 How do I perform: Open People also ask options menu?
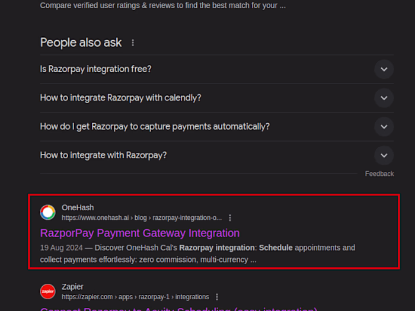click(x=133, y=43)
